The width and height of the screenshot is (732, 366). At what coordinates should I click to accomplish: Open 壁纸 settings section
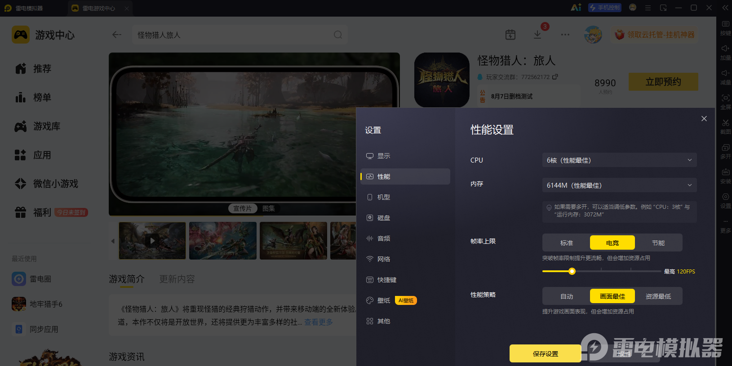[x=405, y=300]
